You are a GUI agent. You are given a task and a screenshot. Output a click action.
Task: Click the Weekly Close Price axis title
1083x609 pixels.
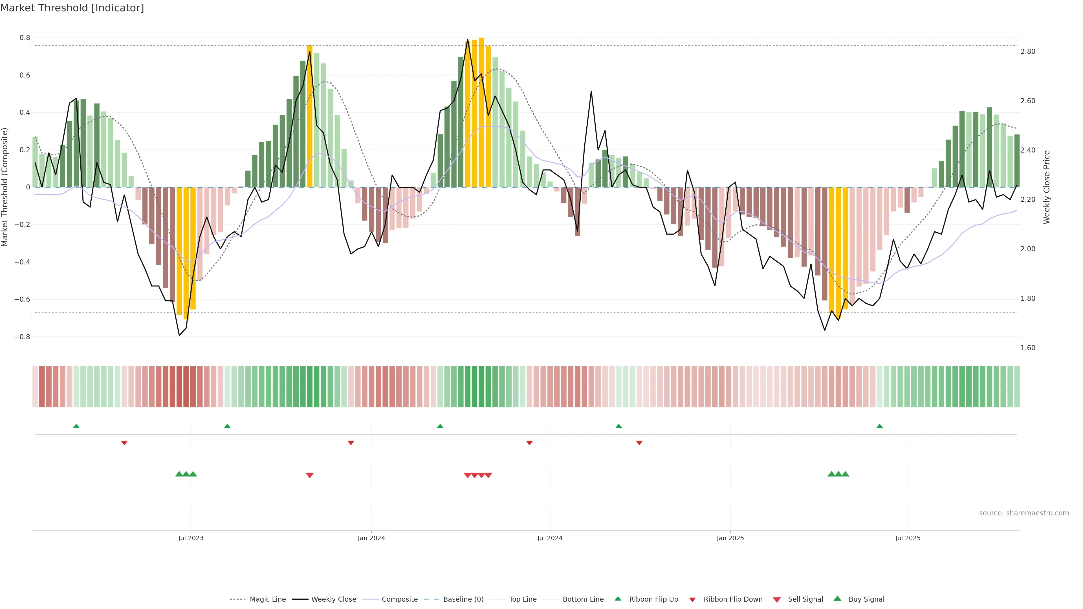(1046, 187)
